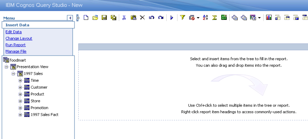Click the Store query subject icon
The width and height of the screenshot is (308, 139).
(27, 101)
